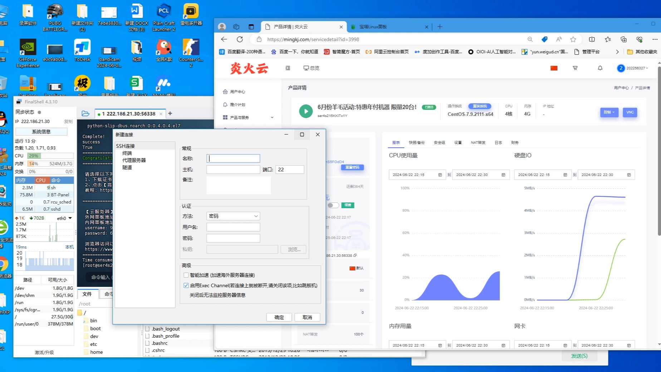Viewport: 661px width, 372px height.
Task: Reload the mingkj.com page
Action: [x=240, y=39]
